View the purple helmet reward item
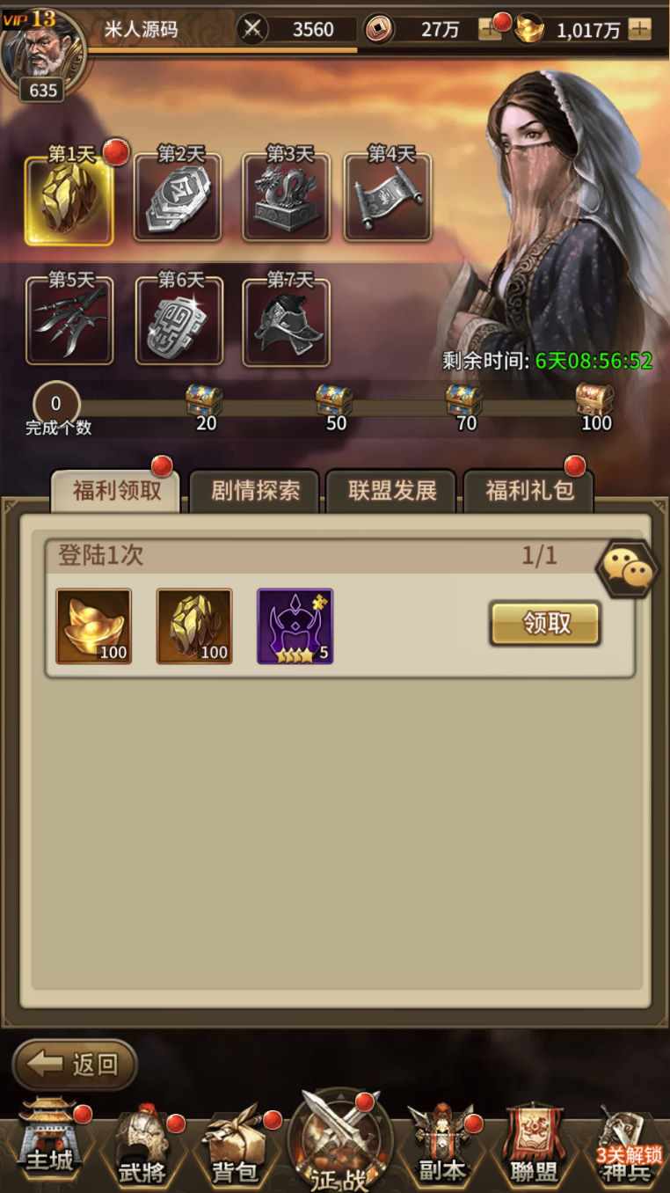Viewport: 670px width, 1193px height. [x=295, y=626]
